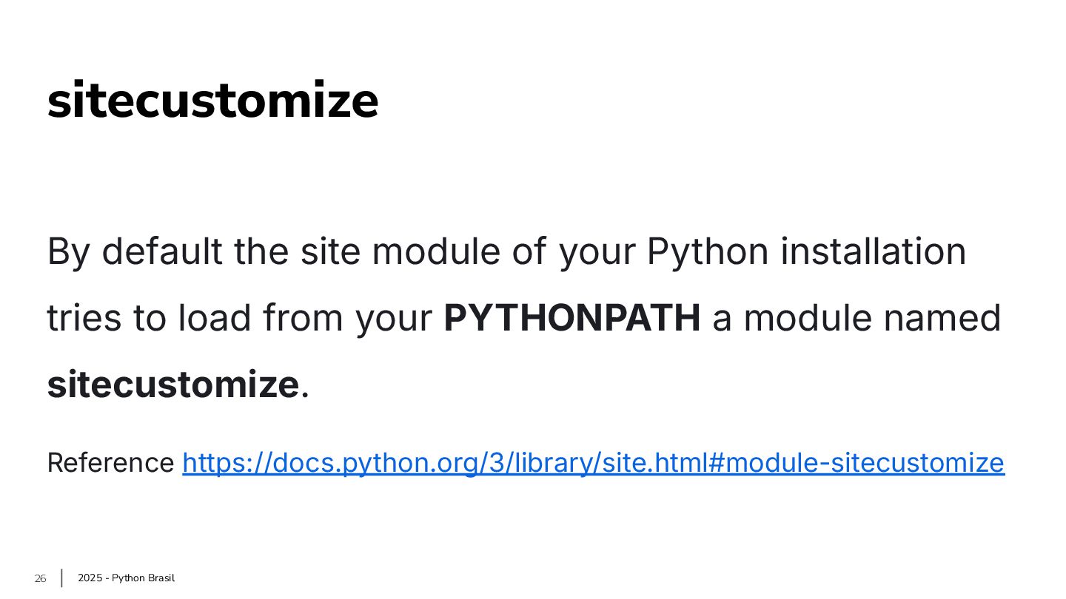
Task: Click the bold word PYTHONPATH
Action: tap(572, 318)
